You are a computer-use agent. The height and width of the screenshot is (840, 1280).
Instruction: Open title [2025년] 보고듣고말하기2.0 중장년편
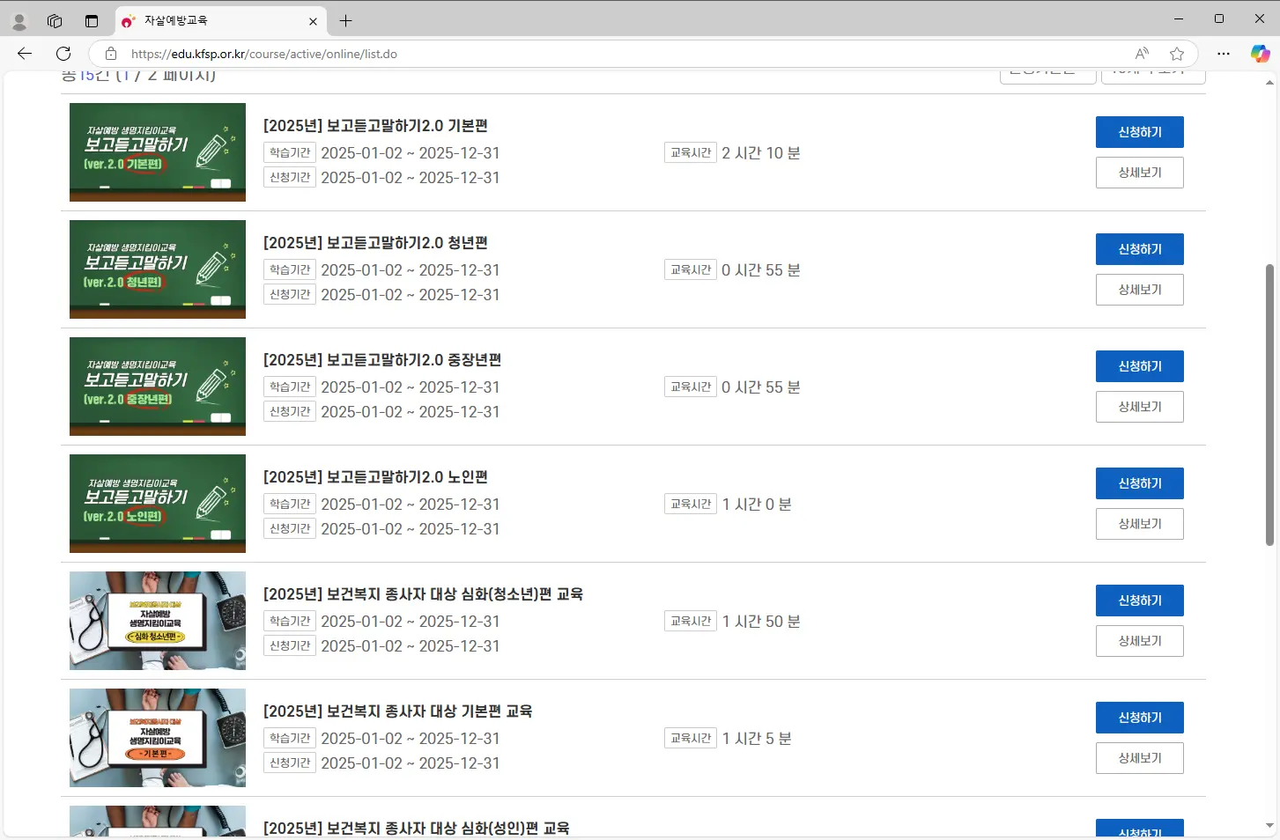click(x=382, y=360)
